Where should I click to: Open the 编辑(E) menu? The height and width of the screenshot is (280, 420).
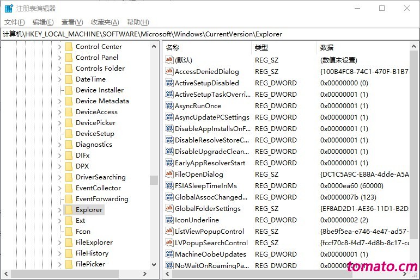pos(43,22)
